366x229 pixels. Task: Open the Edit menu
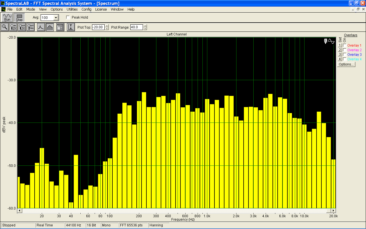[x=19, y=9]
